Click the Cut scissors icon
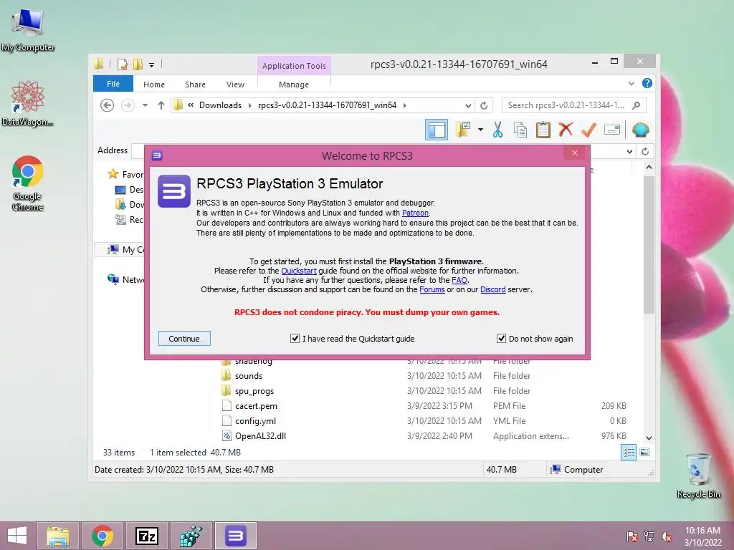This screenshot has width=734, height=550. click(x=497, y=130)
